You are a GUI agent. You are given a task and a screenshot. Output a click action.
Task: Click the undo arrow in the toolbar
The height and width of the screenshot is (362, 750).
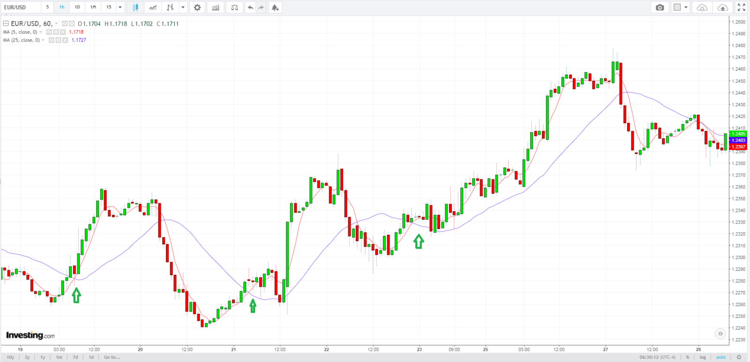click(251, 7)
